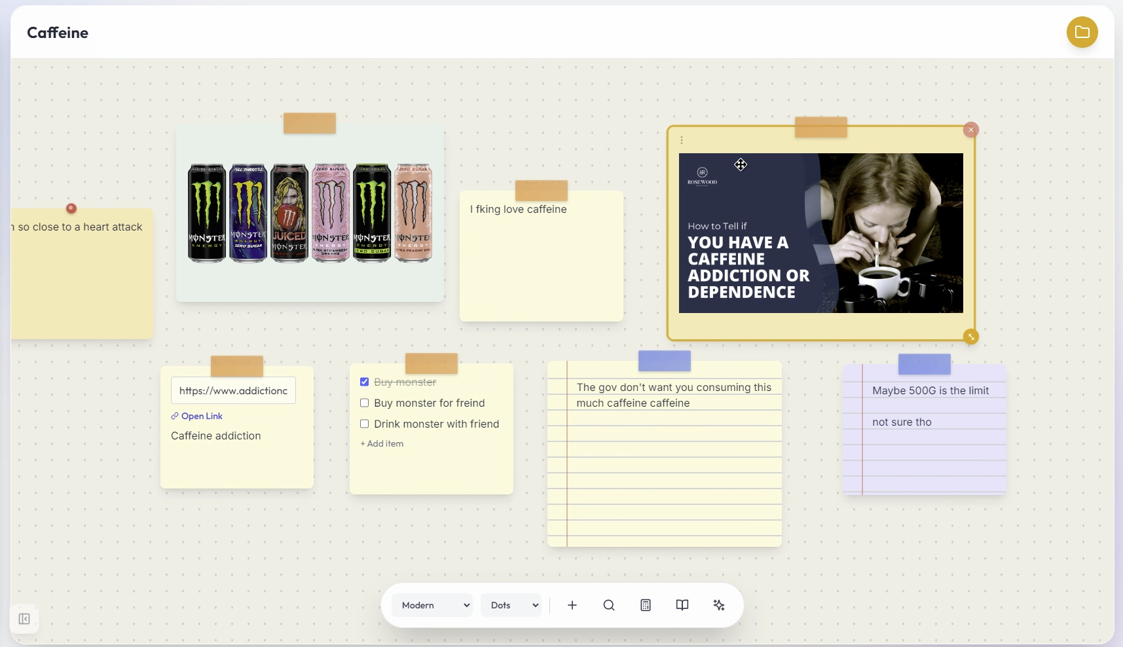Click the blue tape on the lined gov note

[665, 361]
